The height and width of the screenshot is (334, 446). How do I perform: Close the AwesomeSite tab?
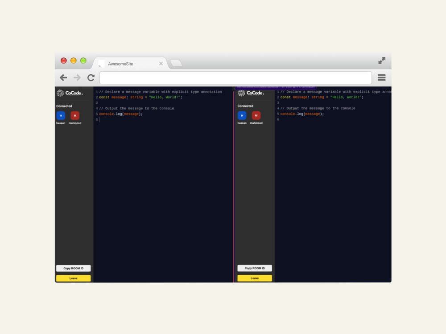161,64
